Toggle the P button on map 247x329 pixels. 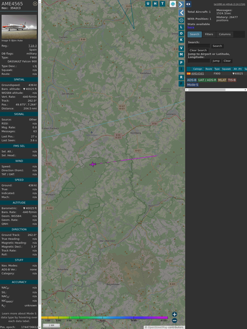(181, 62)
